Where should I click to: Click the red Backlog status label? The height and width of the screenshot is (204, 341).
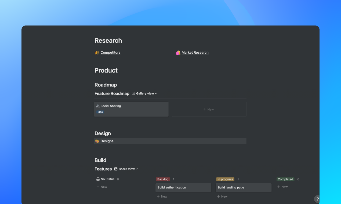pyautogui.click(x=163, y=179)
